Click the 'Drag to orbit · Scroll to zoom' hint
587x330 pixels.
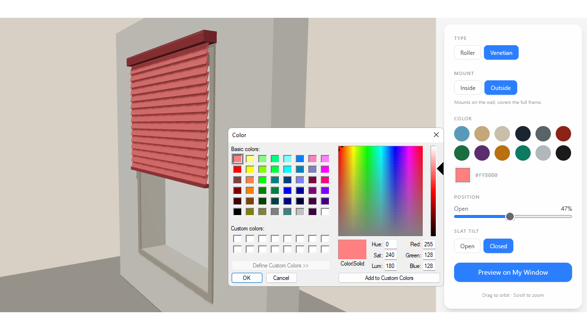[513, 295]
